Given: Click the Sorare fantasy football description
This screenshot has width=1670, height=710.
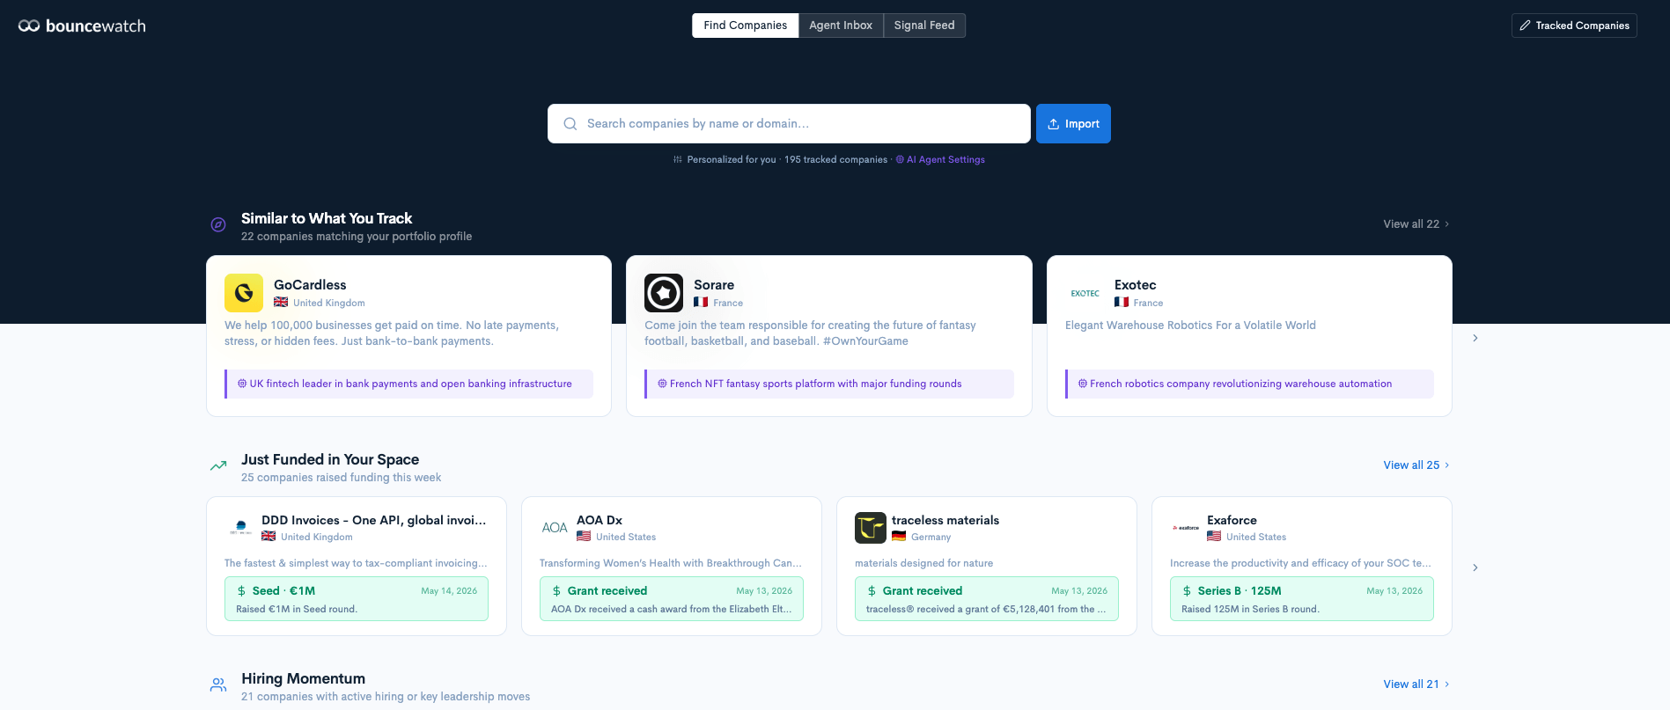Looking at the screenshot, I should [810, 333].
